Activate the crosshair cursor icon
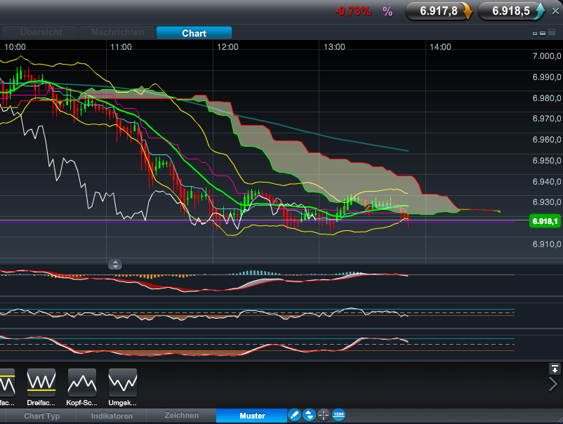This screenshot has width=563, height=424. [324, 415]
